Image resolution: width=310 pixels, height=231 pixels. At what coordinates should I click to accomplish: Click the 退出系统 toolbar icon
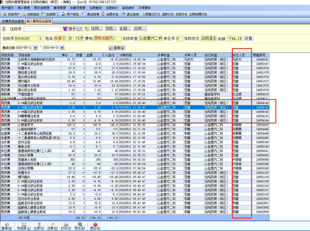[x=124, y=14]
